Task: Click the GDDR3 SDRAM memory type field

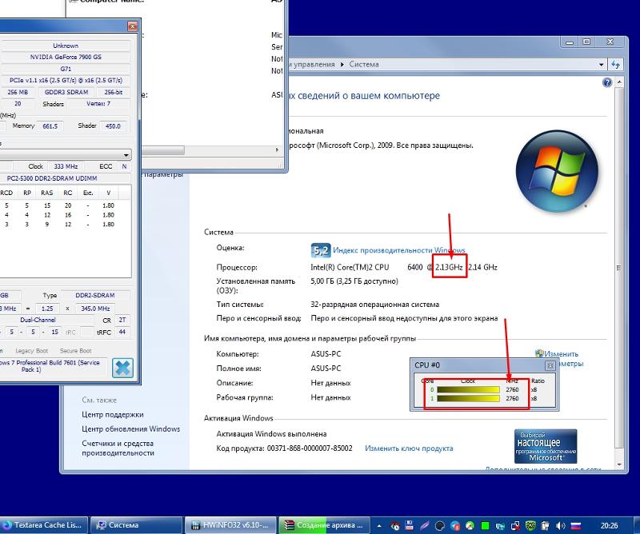Action: (x=66, y=92)
